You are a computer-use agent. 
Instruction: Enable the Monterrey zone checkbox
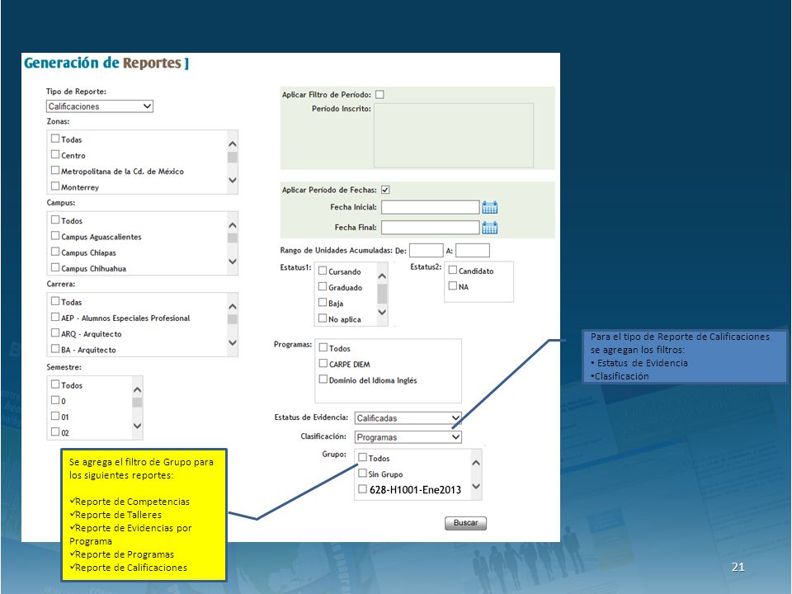[x=55, y=186]
